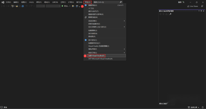The width and height of the screenshot is (206, 109).
Task: Select 路线图(R) menu item
Action: pos(105,36)
